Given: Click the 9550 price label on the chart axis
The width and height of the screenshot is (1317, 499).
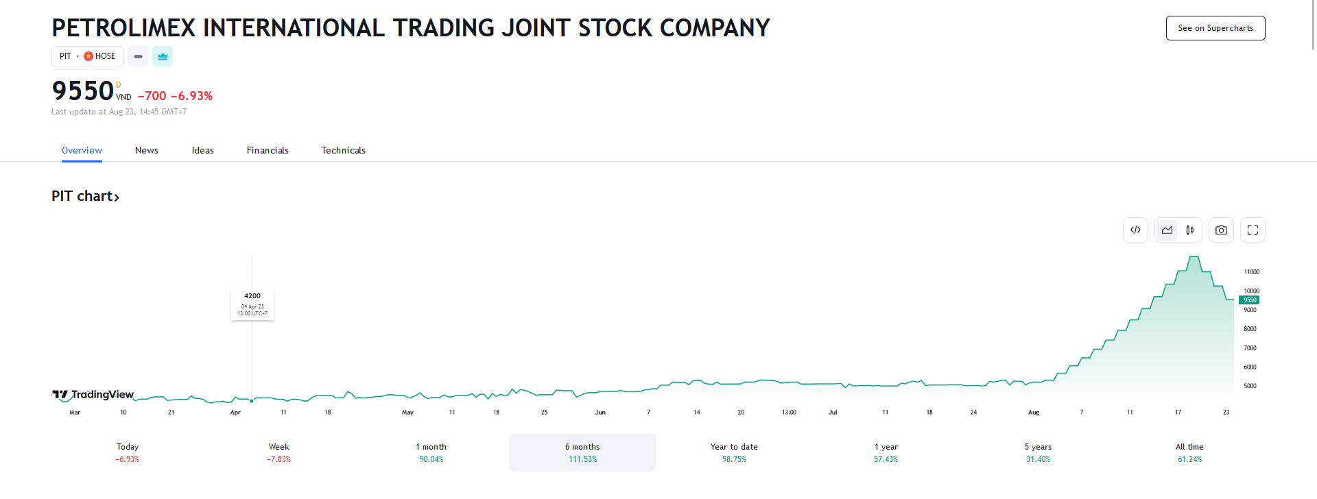Looking at the screenshot, I should coord(1249,300).
